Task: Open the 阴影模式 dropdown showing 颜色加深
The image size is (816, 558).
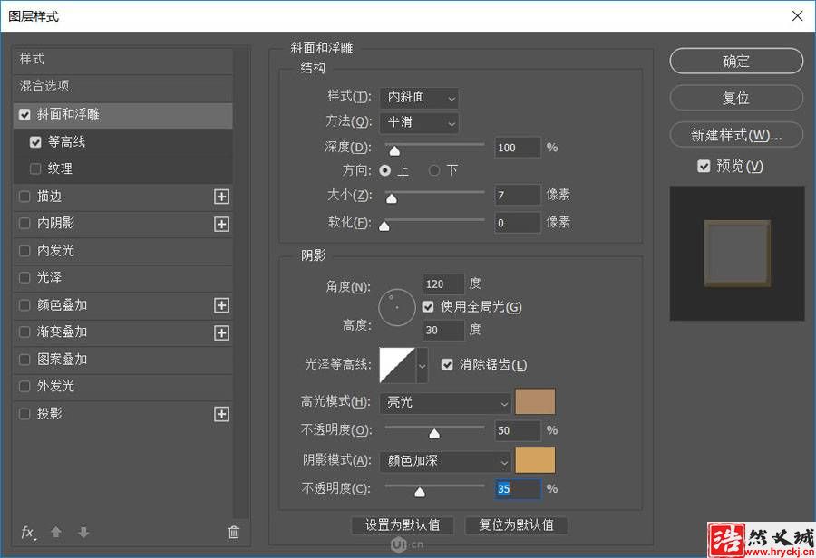Action: [445, 461]
